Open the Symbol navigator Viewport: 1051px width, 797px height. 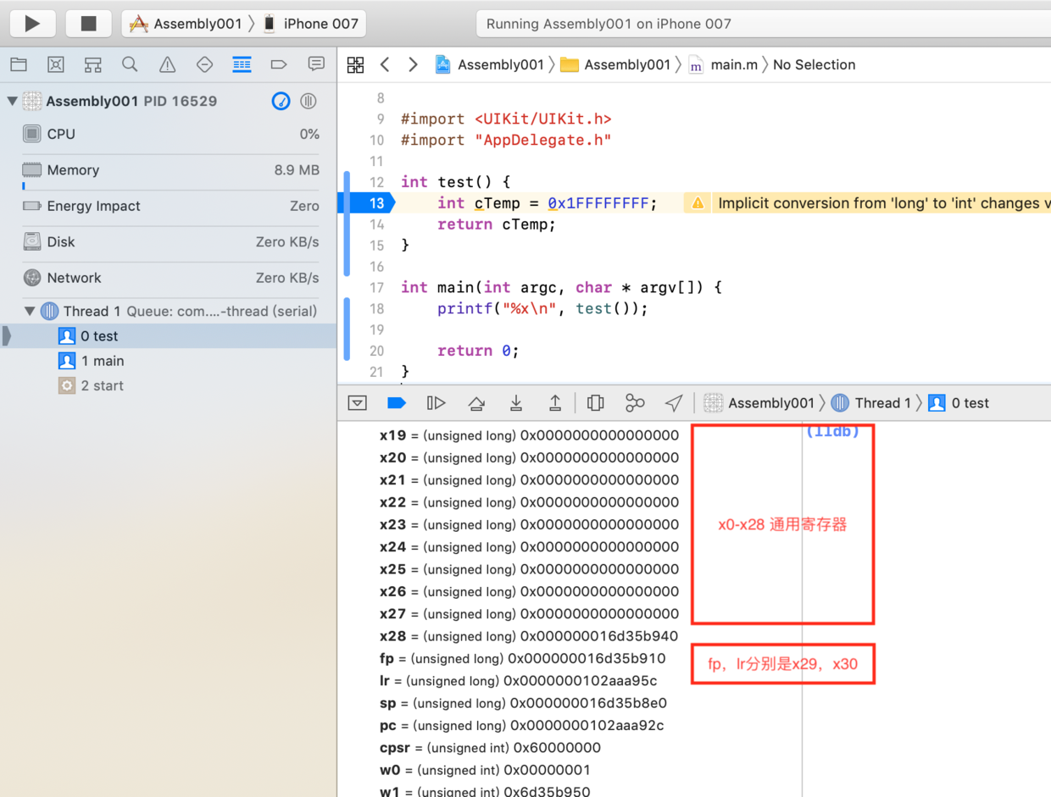click(92, 64)
